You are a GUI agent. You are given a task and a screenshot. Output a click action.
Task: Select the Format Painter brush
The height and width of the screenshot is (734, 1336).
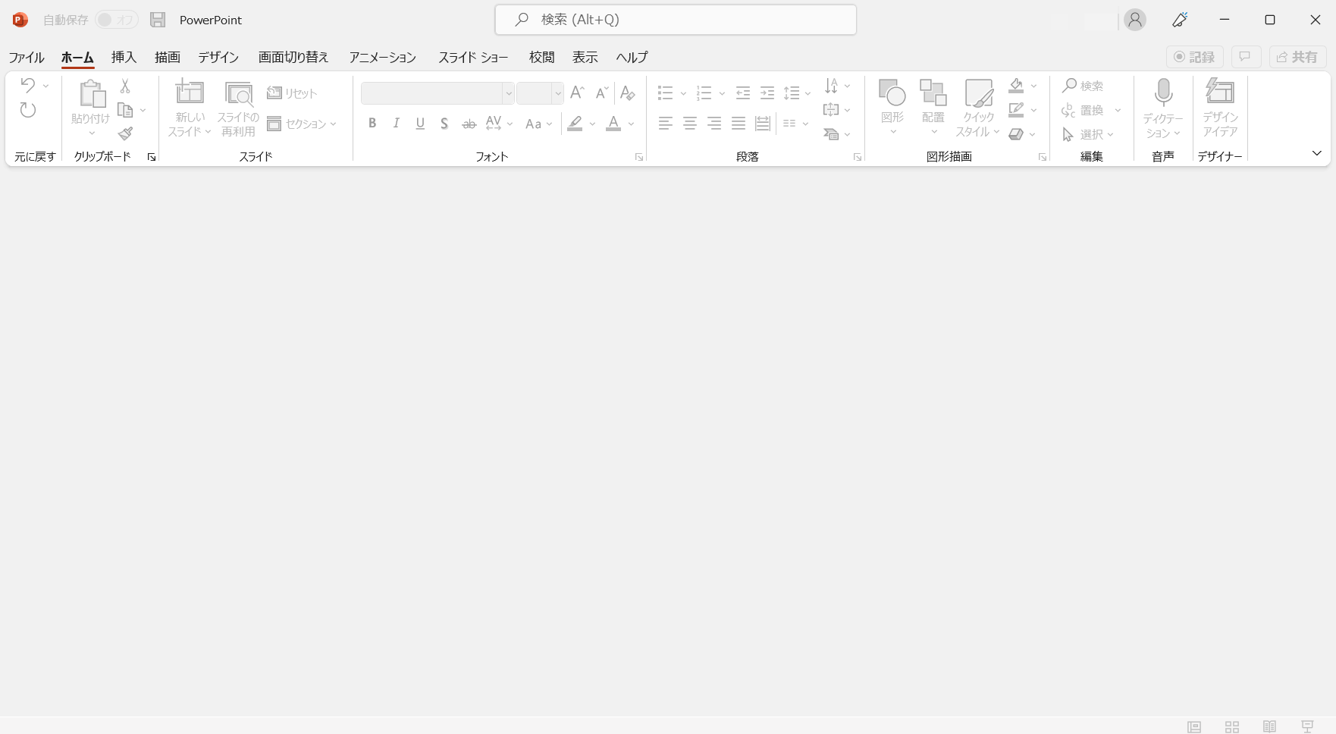point(126,134)
